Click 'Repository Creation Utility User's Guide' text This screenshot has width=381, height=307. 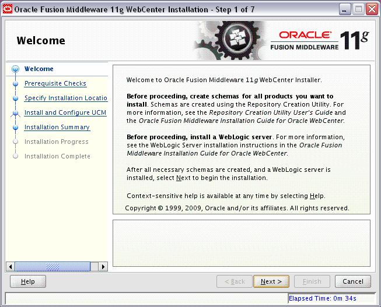(x=271, y=112)
